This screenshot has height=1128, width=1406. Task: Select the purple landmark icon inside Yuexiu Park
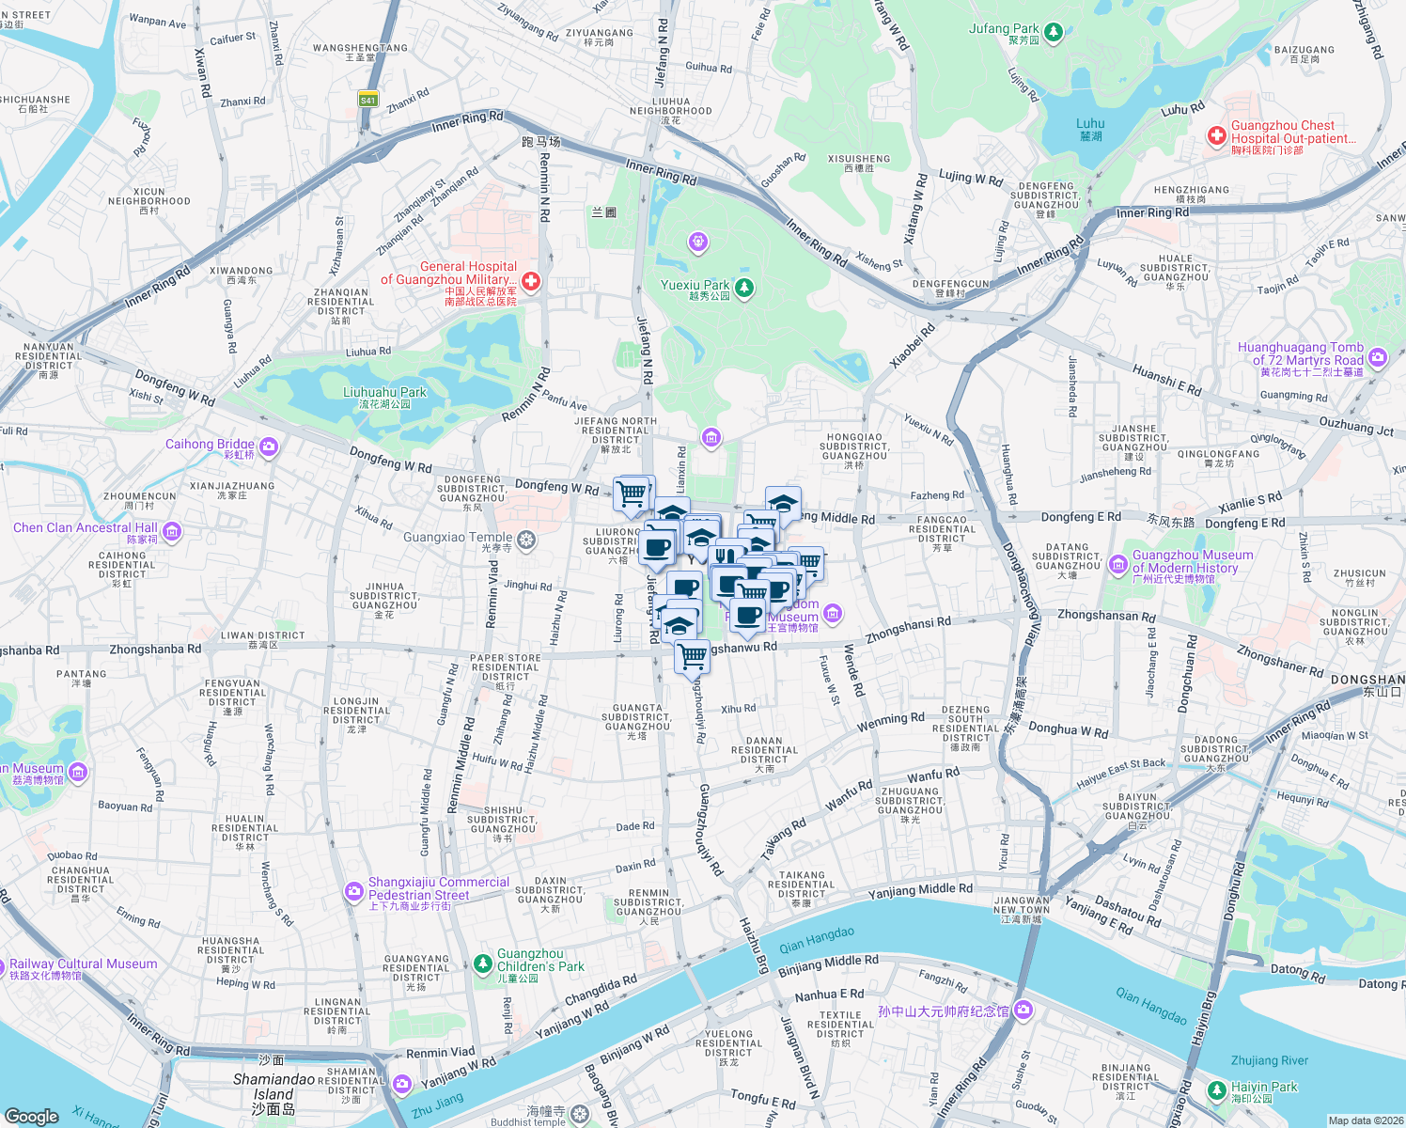(697, 243)
